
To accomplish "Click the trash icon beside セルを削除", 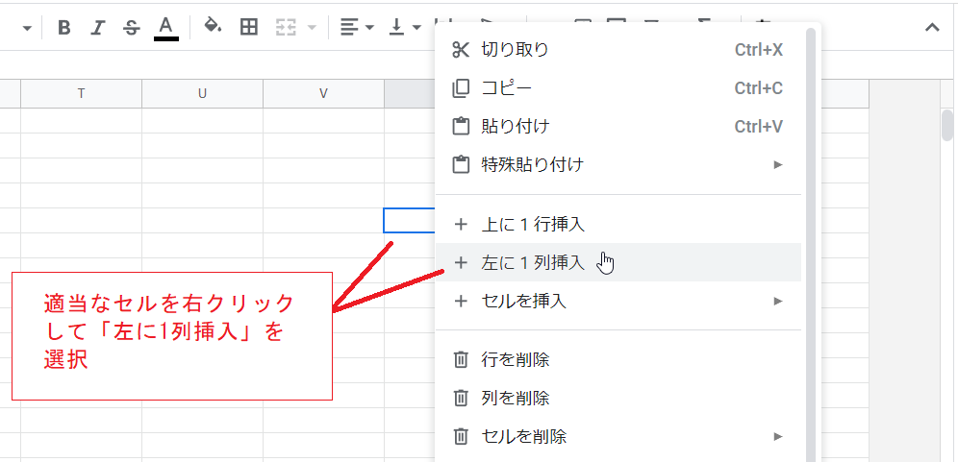I will pyautogui.click(x=461, y=436).
